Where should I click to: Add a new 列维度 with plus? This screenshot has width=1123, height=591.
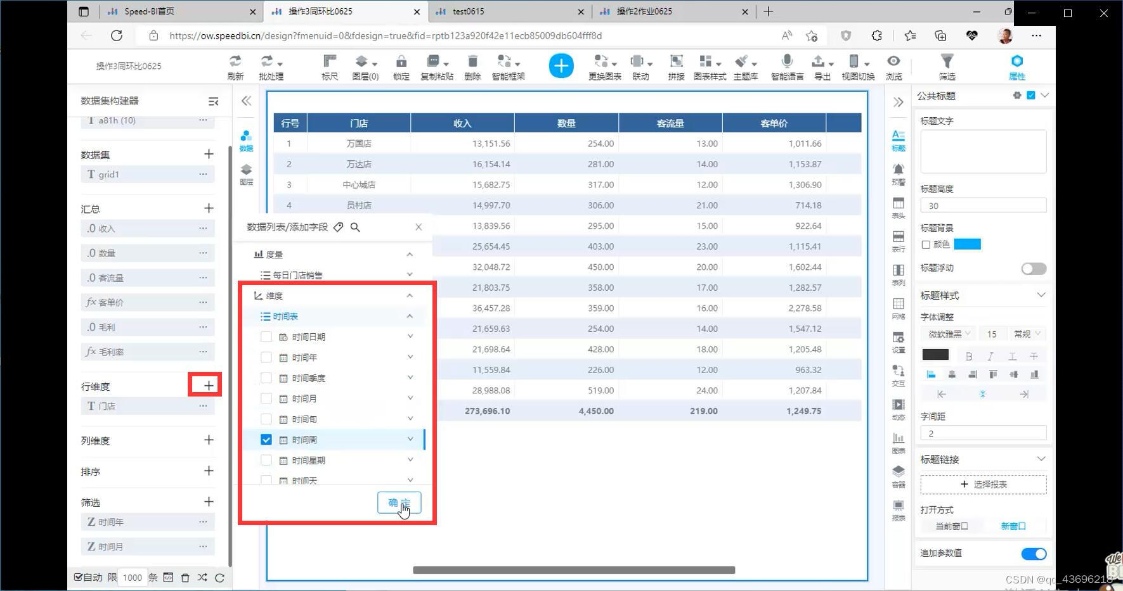[209, 440]
